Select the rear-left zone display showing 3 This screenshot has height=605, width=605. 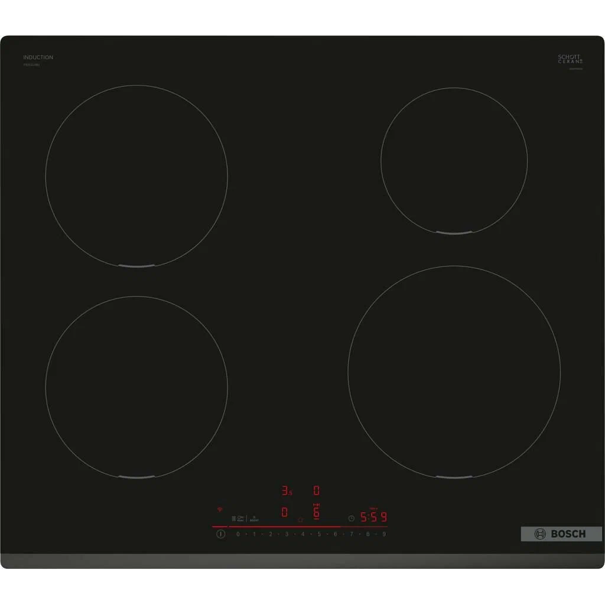[x=287, y=490]
